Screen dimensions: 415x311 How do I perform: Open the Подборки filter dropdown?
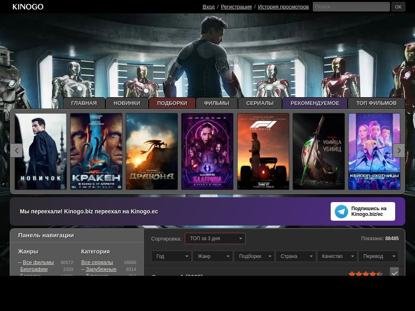254,256
